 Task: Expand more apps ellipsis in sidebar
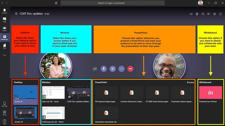(4, 55)
